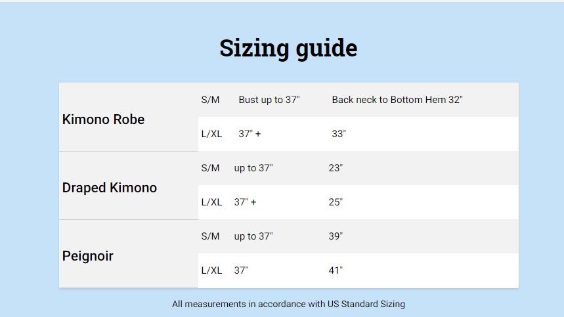Click 'Bust up to 37"' text

coord(269,100)
